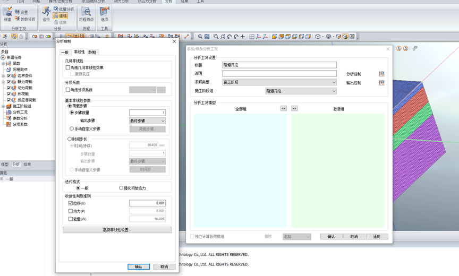Image resolution: width=459 pixels, height=276 pixels.
Task: Uncheck the 位移(U) convergence checkbox
Action: coord(71,203)
